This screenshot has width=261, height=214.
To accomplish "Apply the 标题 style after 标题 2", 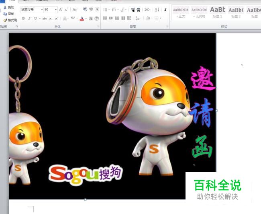I will pos(254,13).
